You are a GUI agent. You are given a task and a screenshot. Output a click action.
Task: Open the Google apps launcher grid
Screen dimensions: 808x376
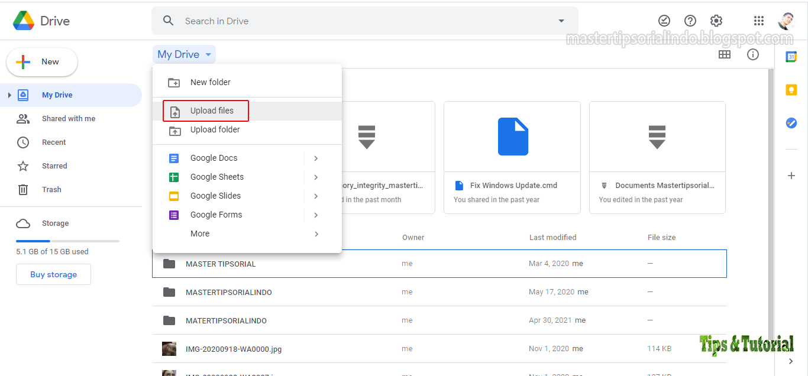(759, 20)
